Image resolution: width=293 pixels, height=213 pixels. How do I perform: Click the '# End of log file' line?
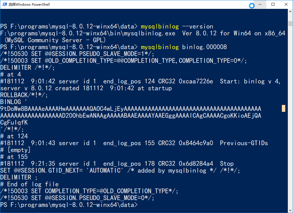(x=29, y=184)
